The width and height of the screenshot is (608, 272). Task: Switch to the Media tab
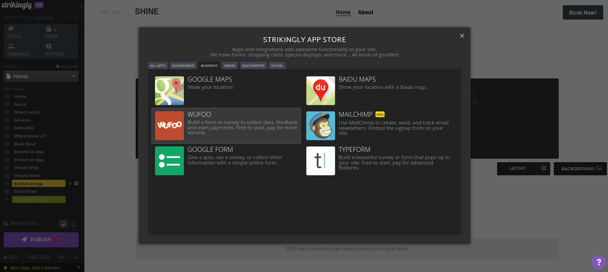(230, 65)
